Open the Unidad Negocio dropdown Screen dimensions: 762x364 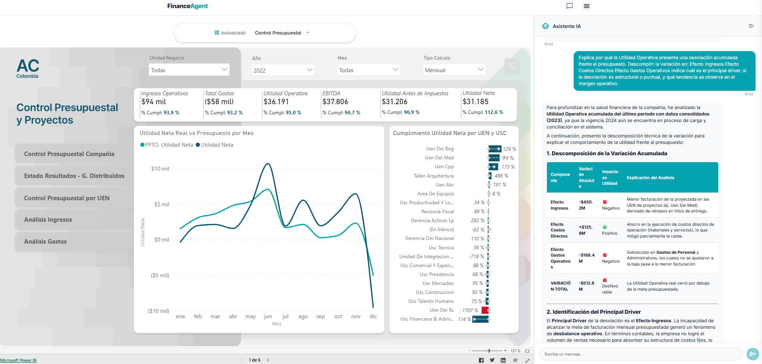(x=189, y=70)
